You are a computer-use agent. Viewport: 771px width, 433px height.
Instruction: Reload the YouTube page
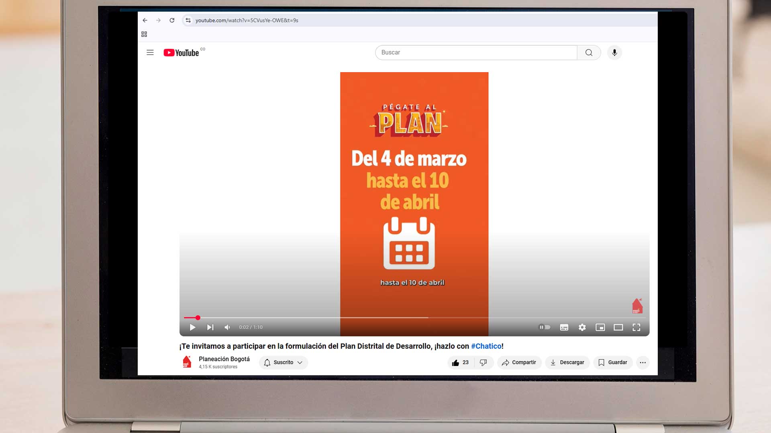(x=172, y=20)
